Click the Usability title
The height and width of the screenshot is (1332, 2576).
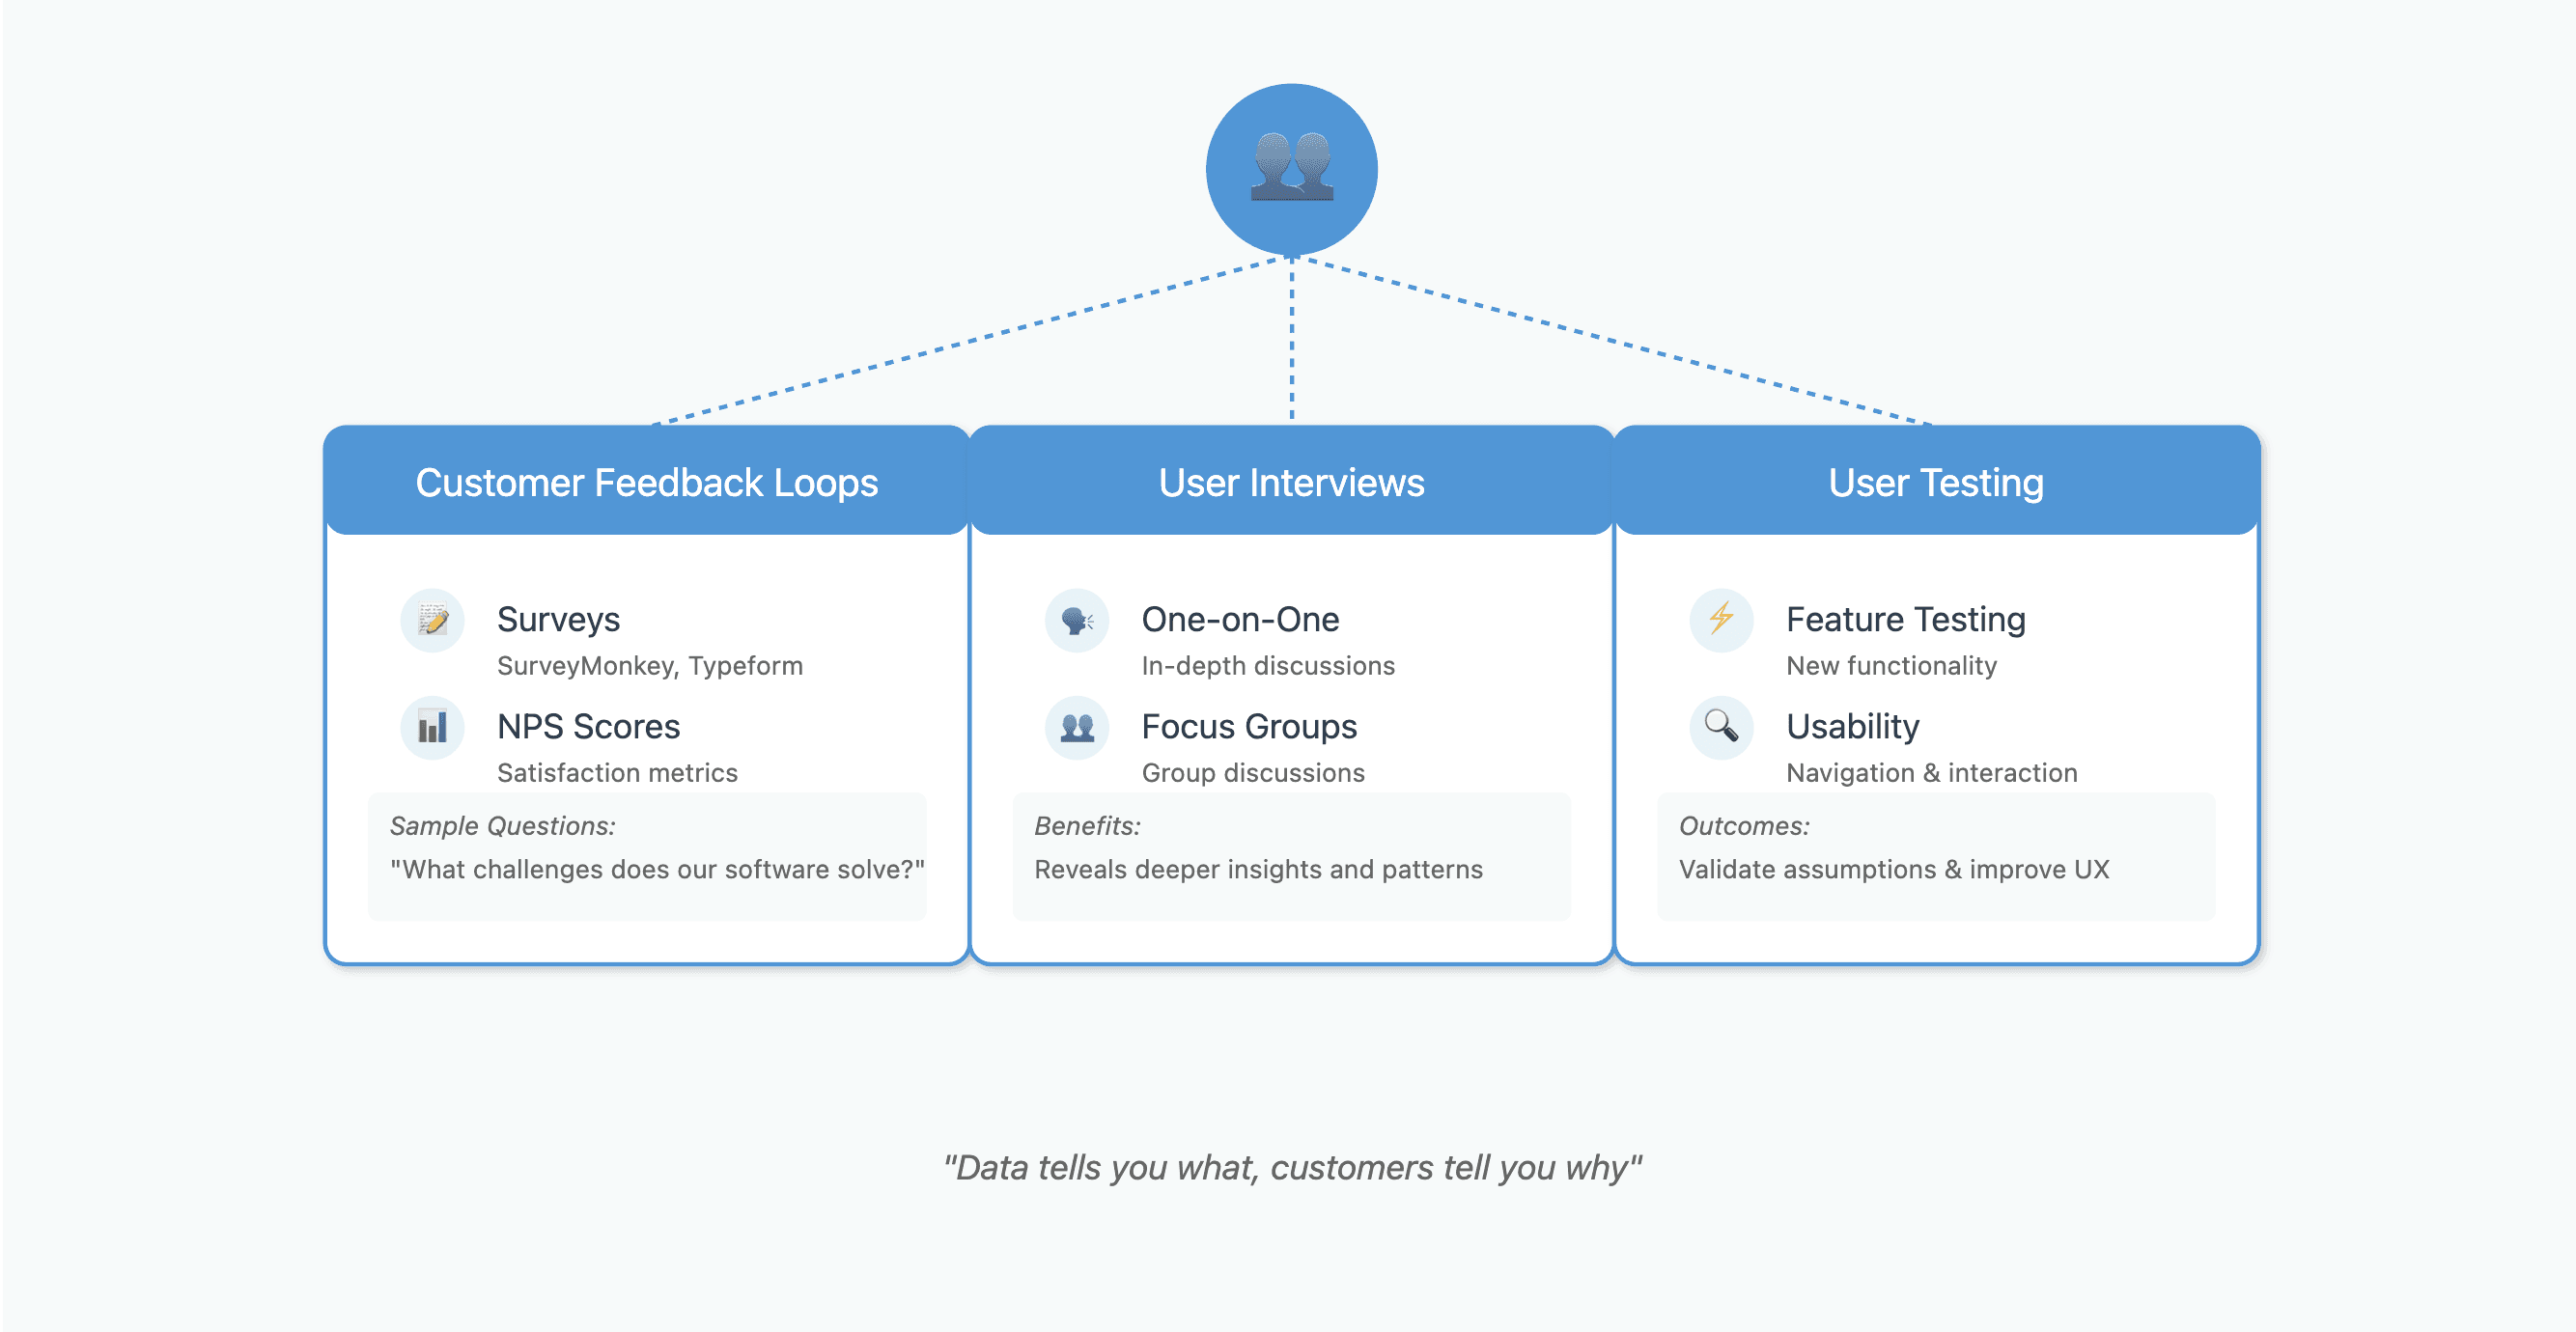[x=1853, y=726]
